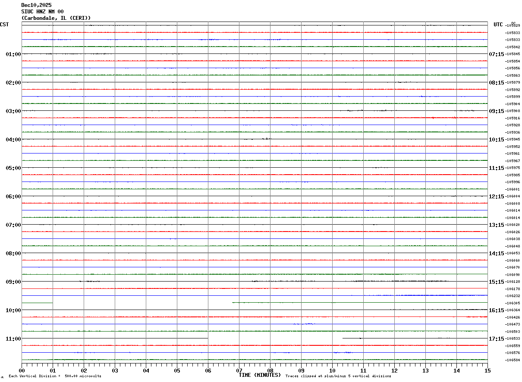
Task: Click the "CST" timezone label
Action: (x=4, y=25)
